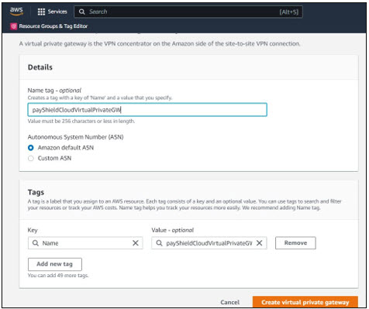Click Add new tag
Image resolution: width=369 pixels, height=309 pixels.
tap(55, 264)
